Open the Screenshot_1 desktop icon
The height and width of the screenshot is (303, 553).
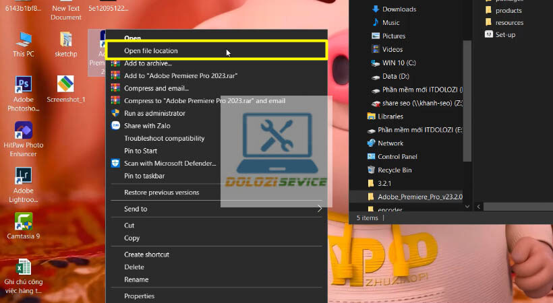click(65, 86)
